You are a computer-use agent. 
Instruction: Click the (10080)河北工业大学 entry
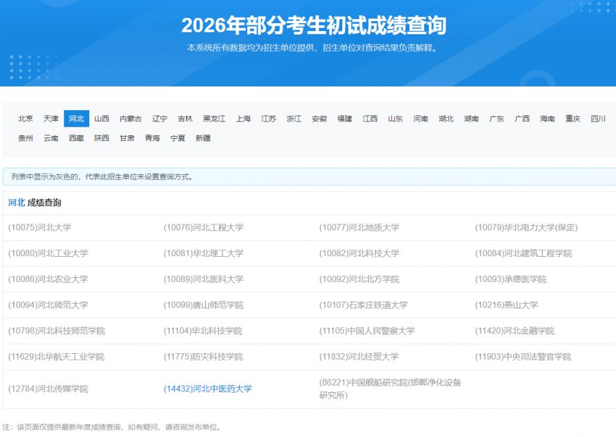(x=48, y=253)
